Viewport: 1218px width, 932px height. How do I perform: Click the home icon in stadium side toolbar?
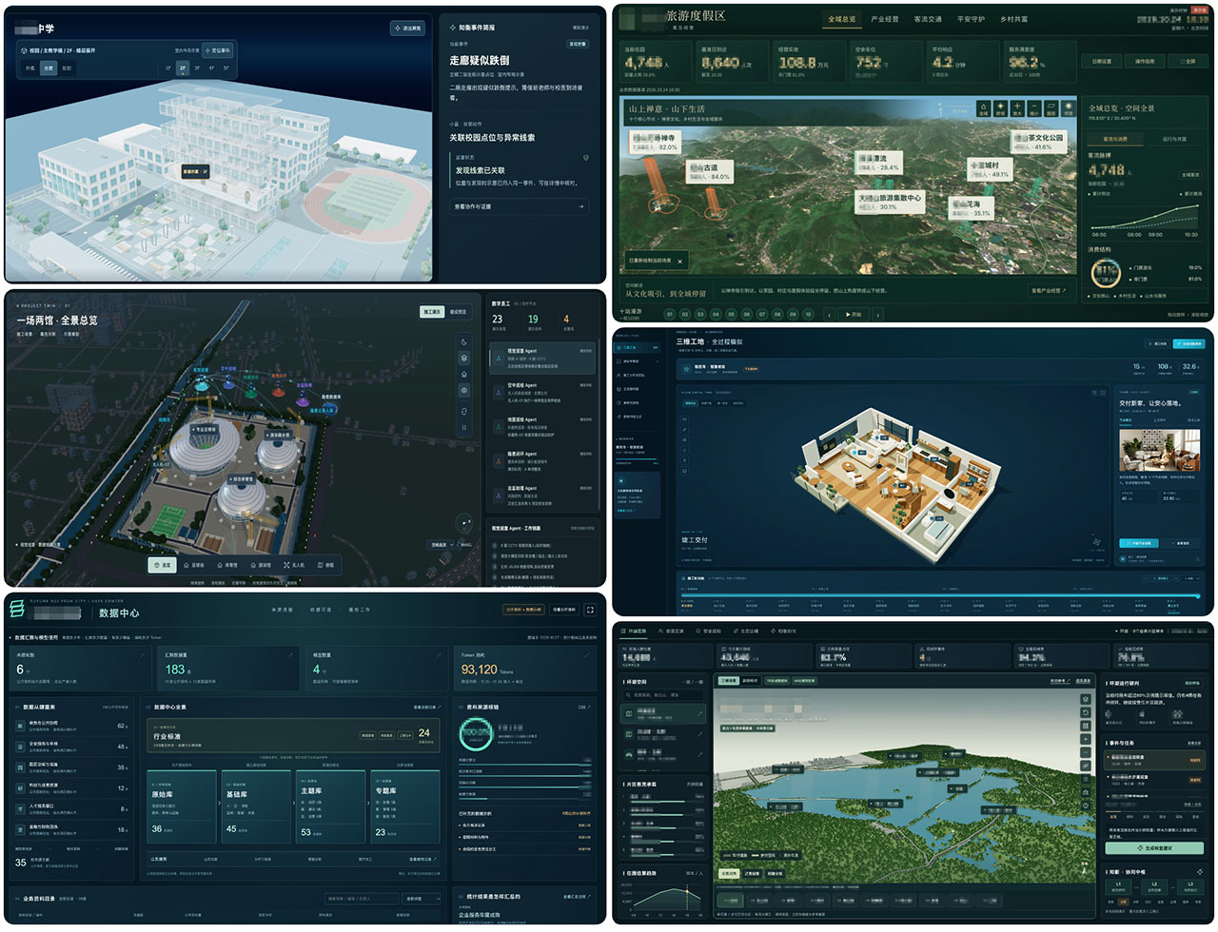[x=464, y=375]
